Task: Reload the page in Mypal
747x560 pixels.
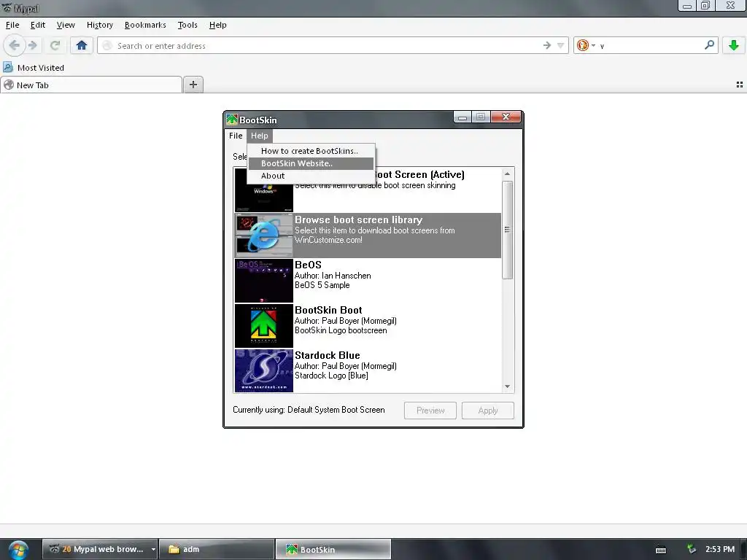Action: (55, 46)
